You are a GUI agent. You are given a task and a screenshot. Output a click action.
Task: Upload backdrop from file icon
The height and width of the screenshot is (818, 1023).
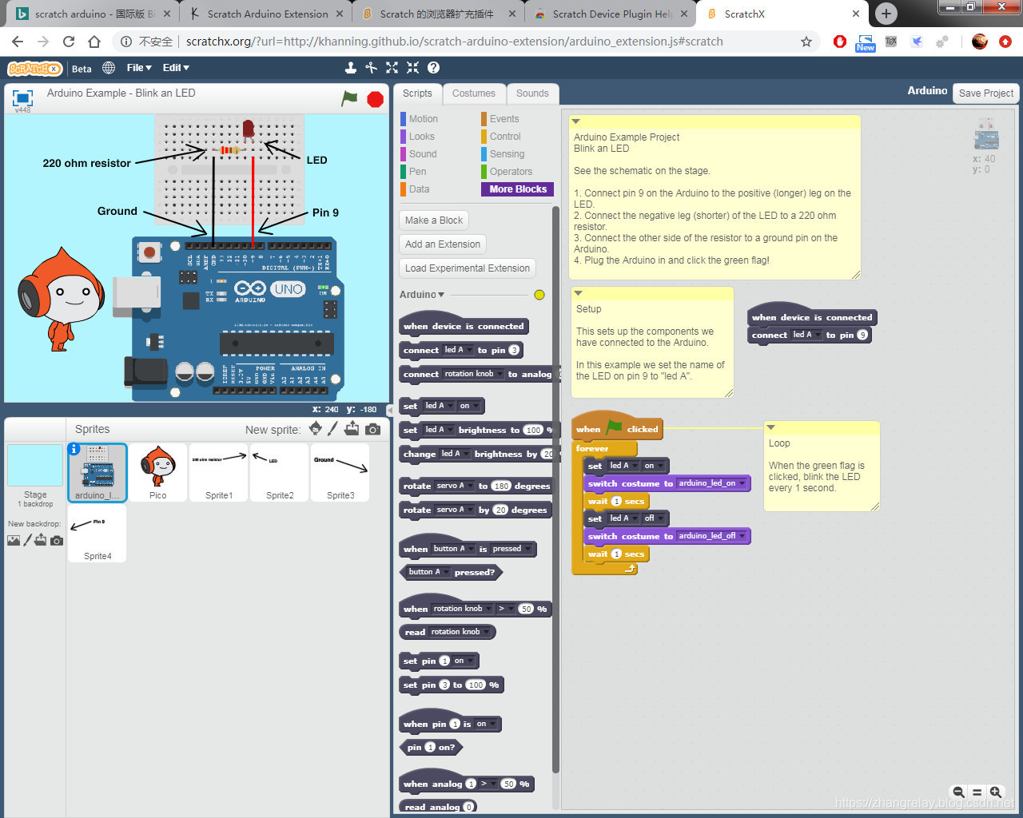point(41,540)
